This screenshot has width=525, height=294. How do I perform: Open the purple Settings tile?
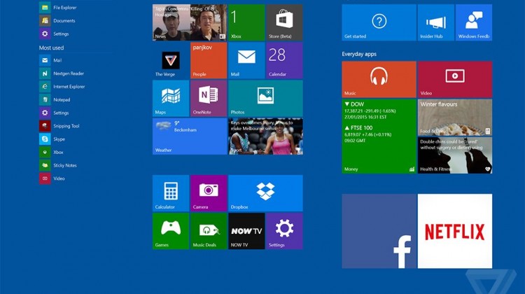click(284, 231)
